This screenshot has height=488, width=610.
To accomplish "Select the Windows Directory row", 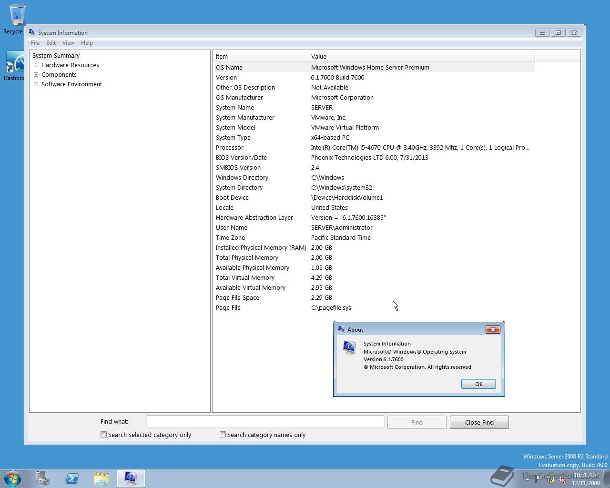I will click(x=374, y=177).
